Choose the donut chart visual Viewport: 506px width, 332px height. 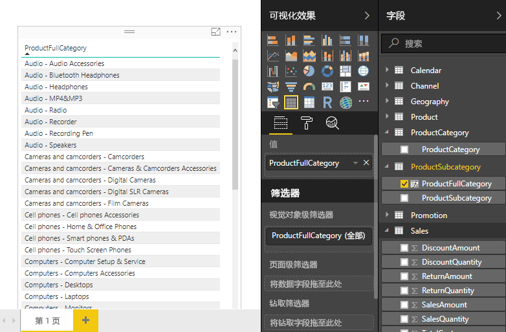(x=327, y=71)
